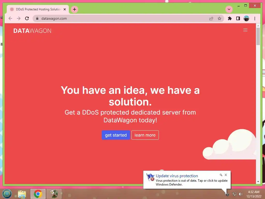The width and height of the screenshot is (265, 199).
Task: Open the clock showing 4:32 AM
Action: (x=254, y=194)
